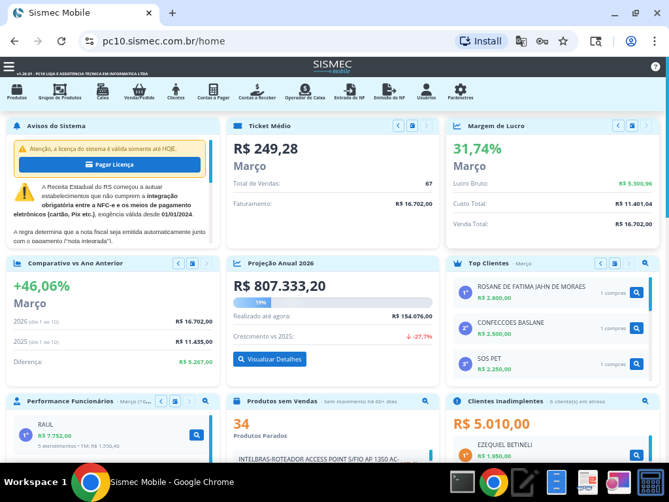Click the Emissão de NF icon
669x502 pixels.
(x=389, y=92)
